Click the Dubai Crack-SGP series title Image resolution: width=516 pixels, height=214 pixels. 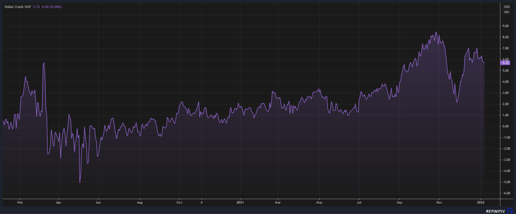click(18, 7)
